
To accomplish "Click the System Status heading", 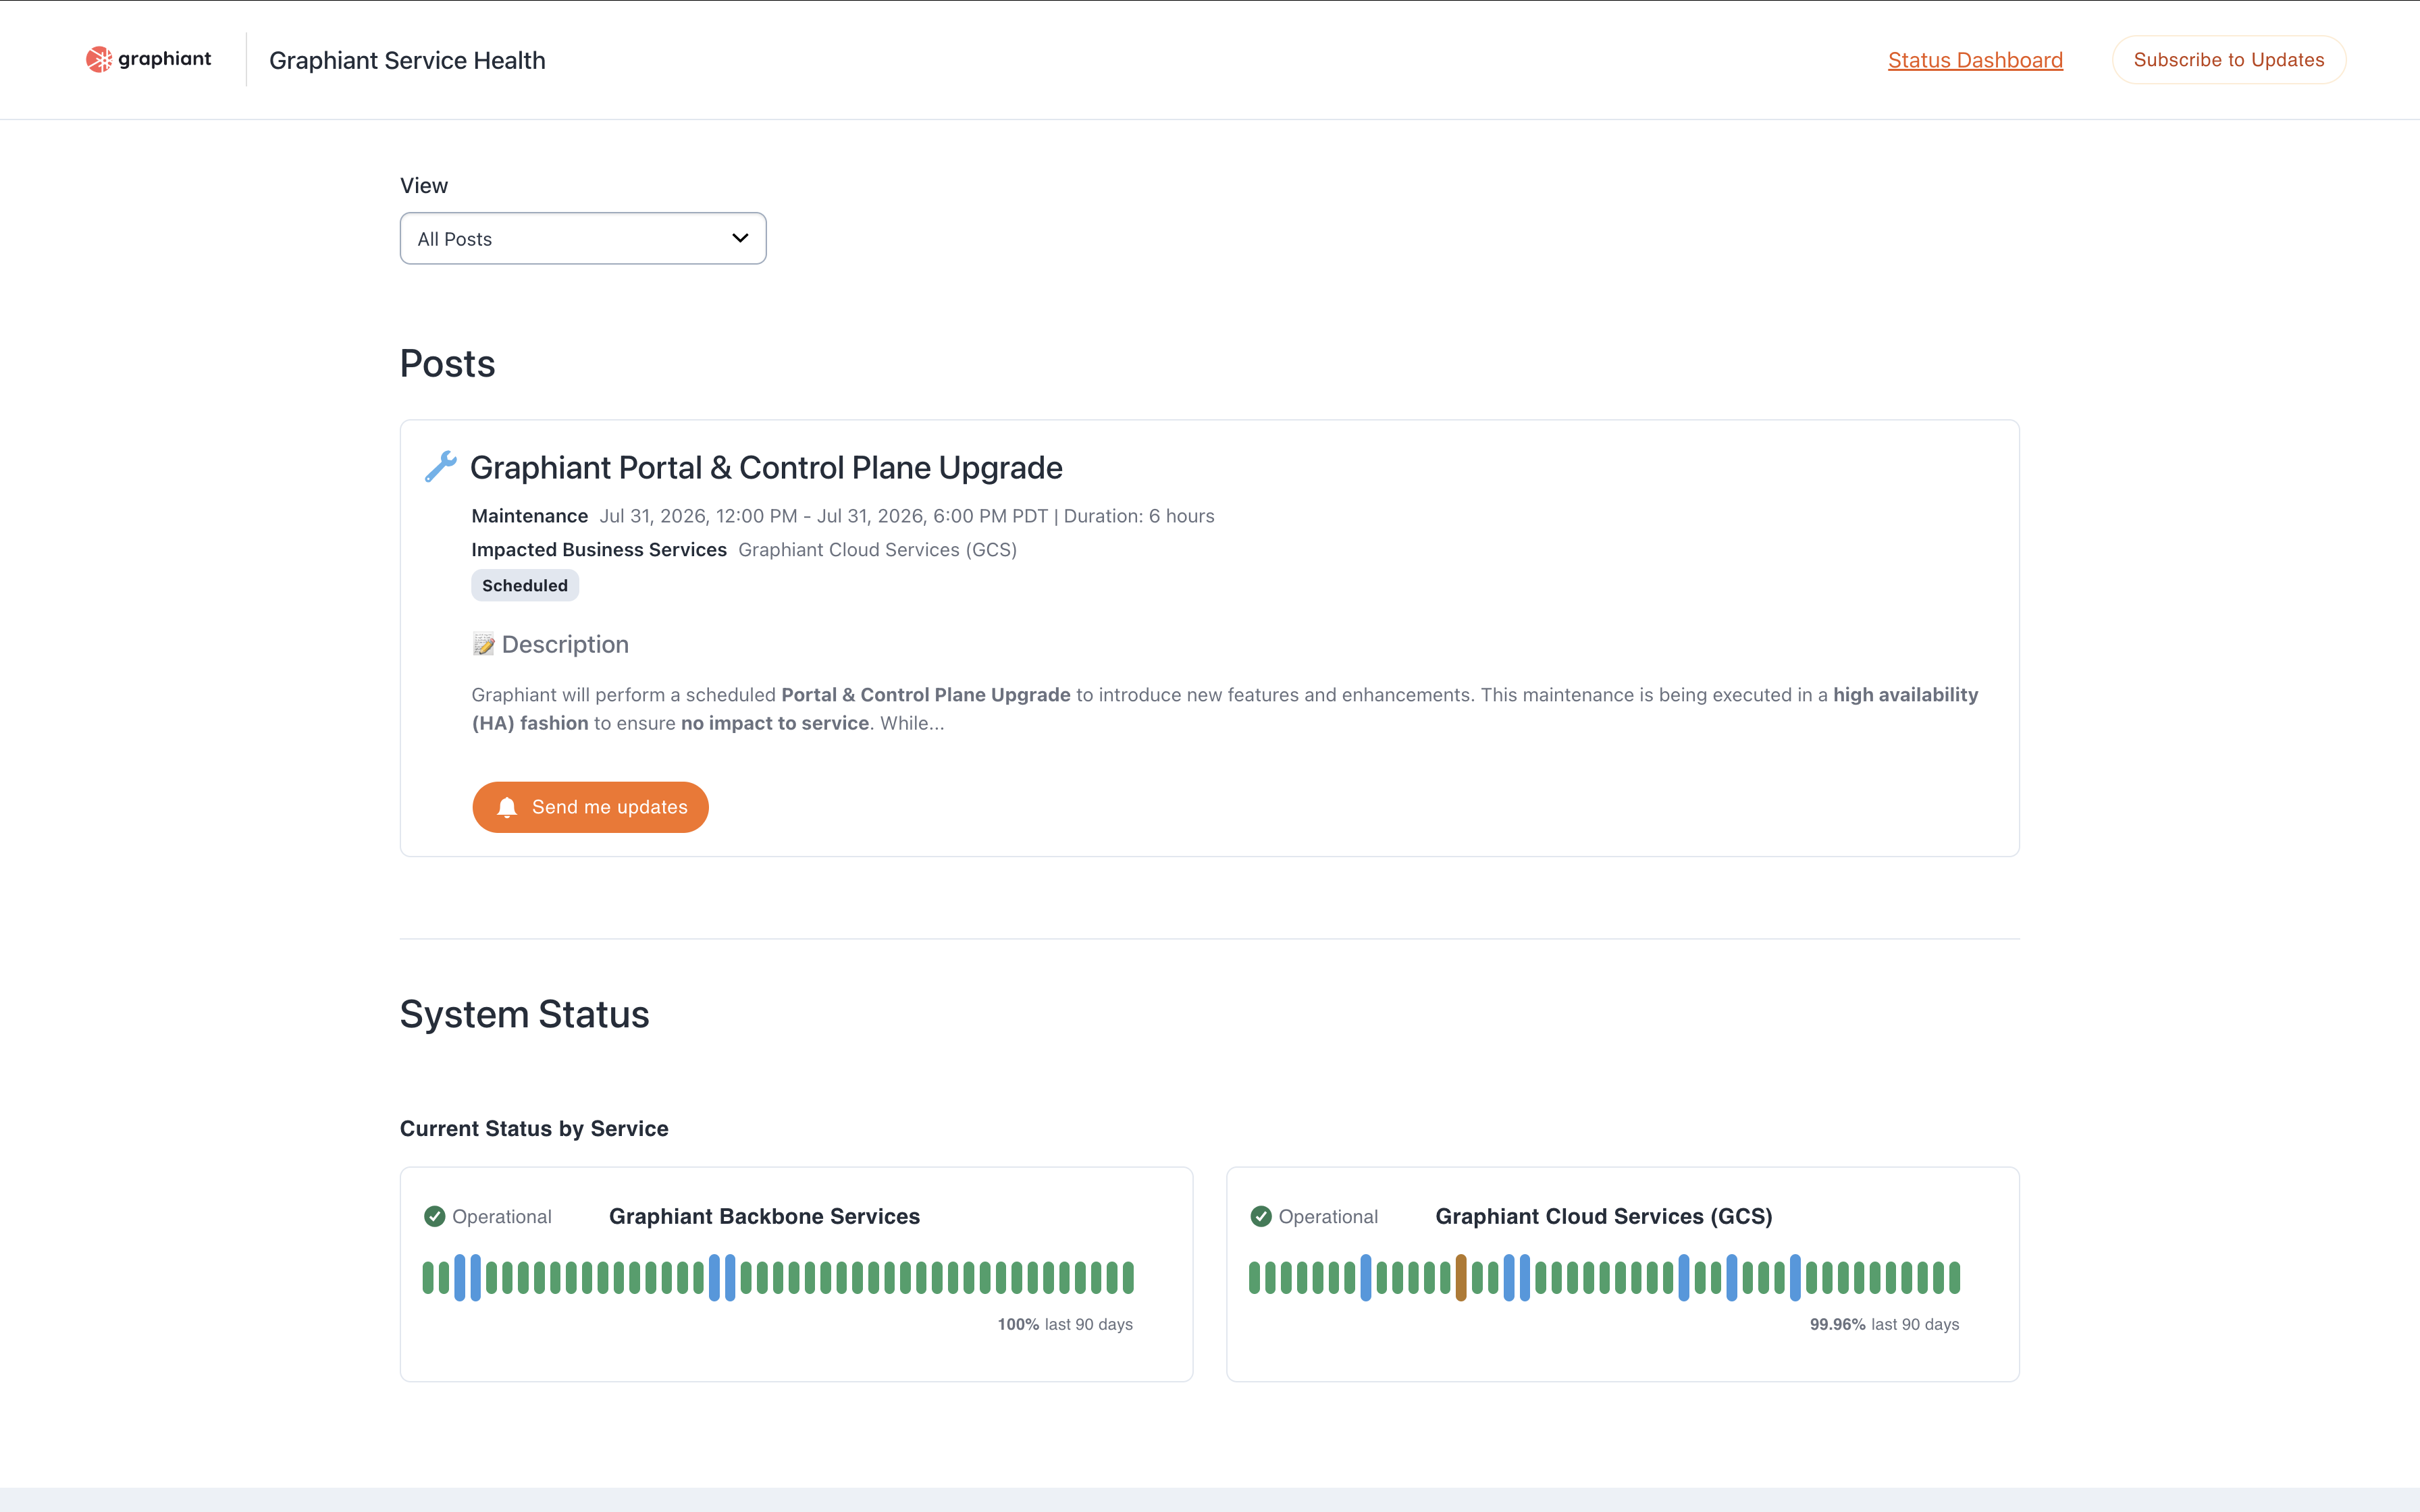I will pyautogui.click(x=524, y=1014).
